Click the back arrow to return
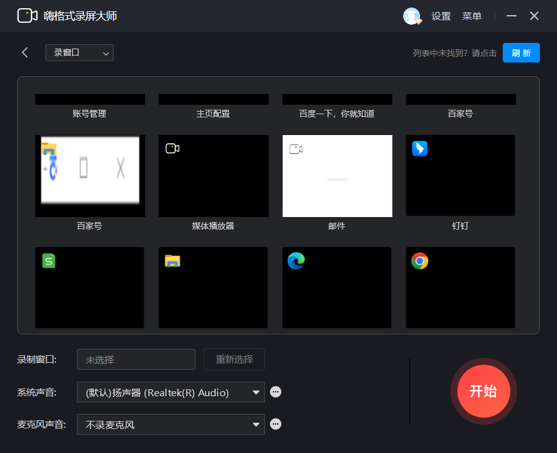Screen dimensions: 557x453 [25, 52]
